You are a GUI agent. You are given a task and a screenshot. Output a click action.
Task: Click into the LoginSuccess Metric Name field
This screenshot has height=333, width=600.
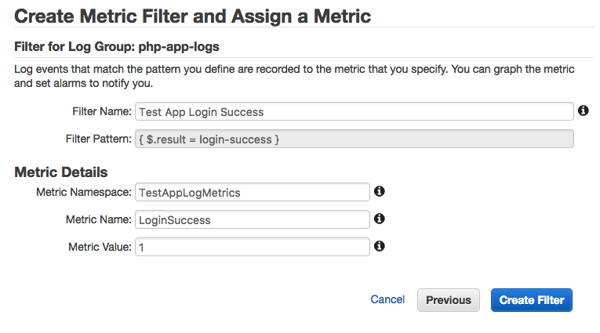252,220
